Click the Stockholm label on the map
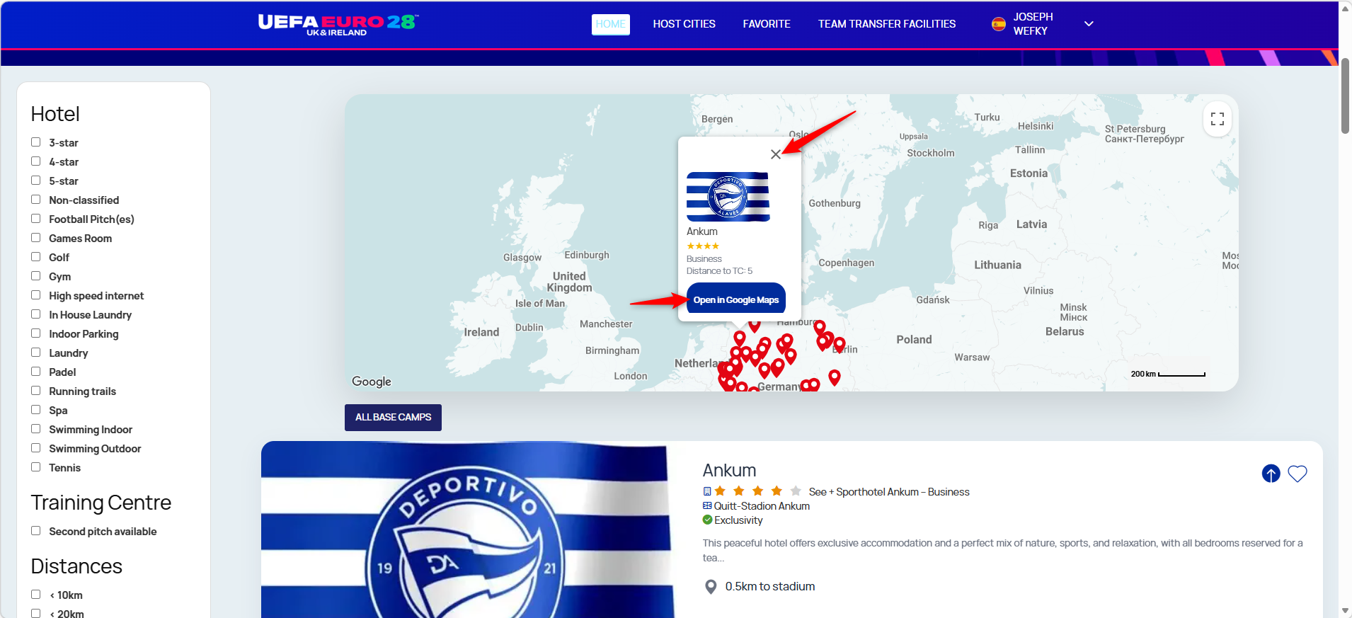The height and width of the screenshot is (618, 1352). pos(931,153)
